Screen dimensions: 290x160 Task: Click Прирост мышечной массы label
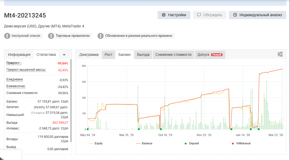pos(26,70)
